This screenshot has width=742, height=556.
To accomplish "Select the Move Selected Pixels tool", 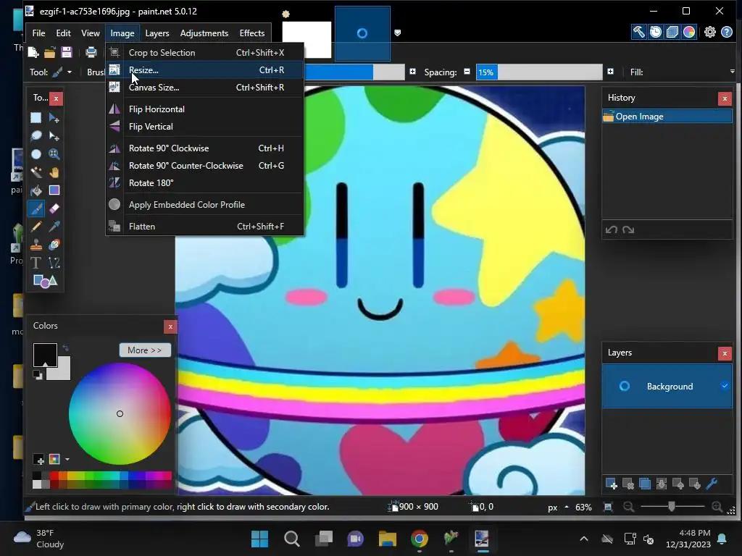I will [54, 118].
